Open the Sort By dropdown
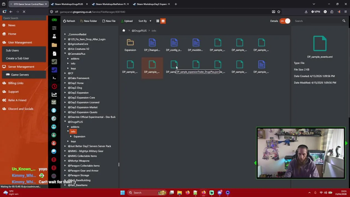This screenshot has height=197, width=350. [x=145, y=21]
